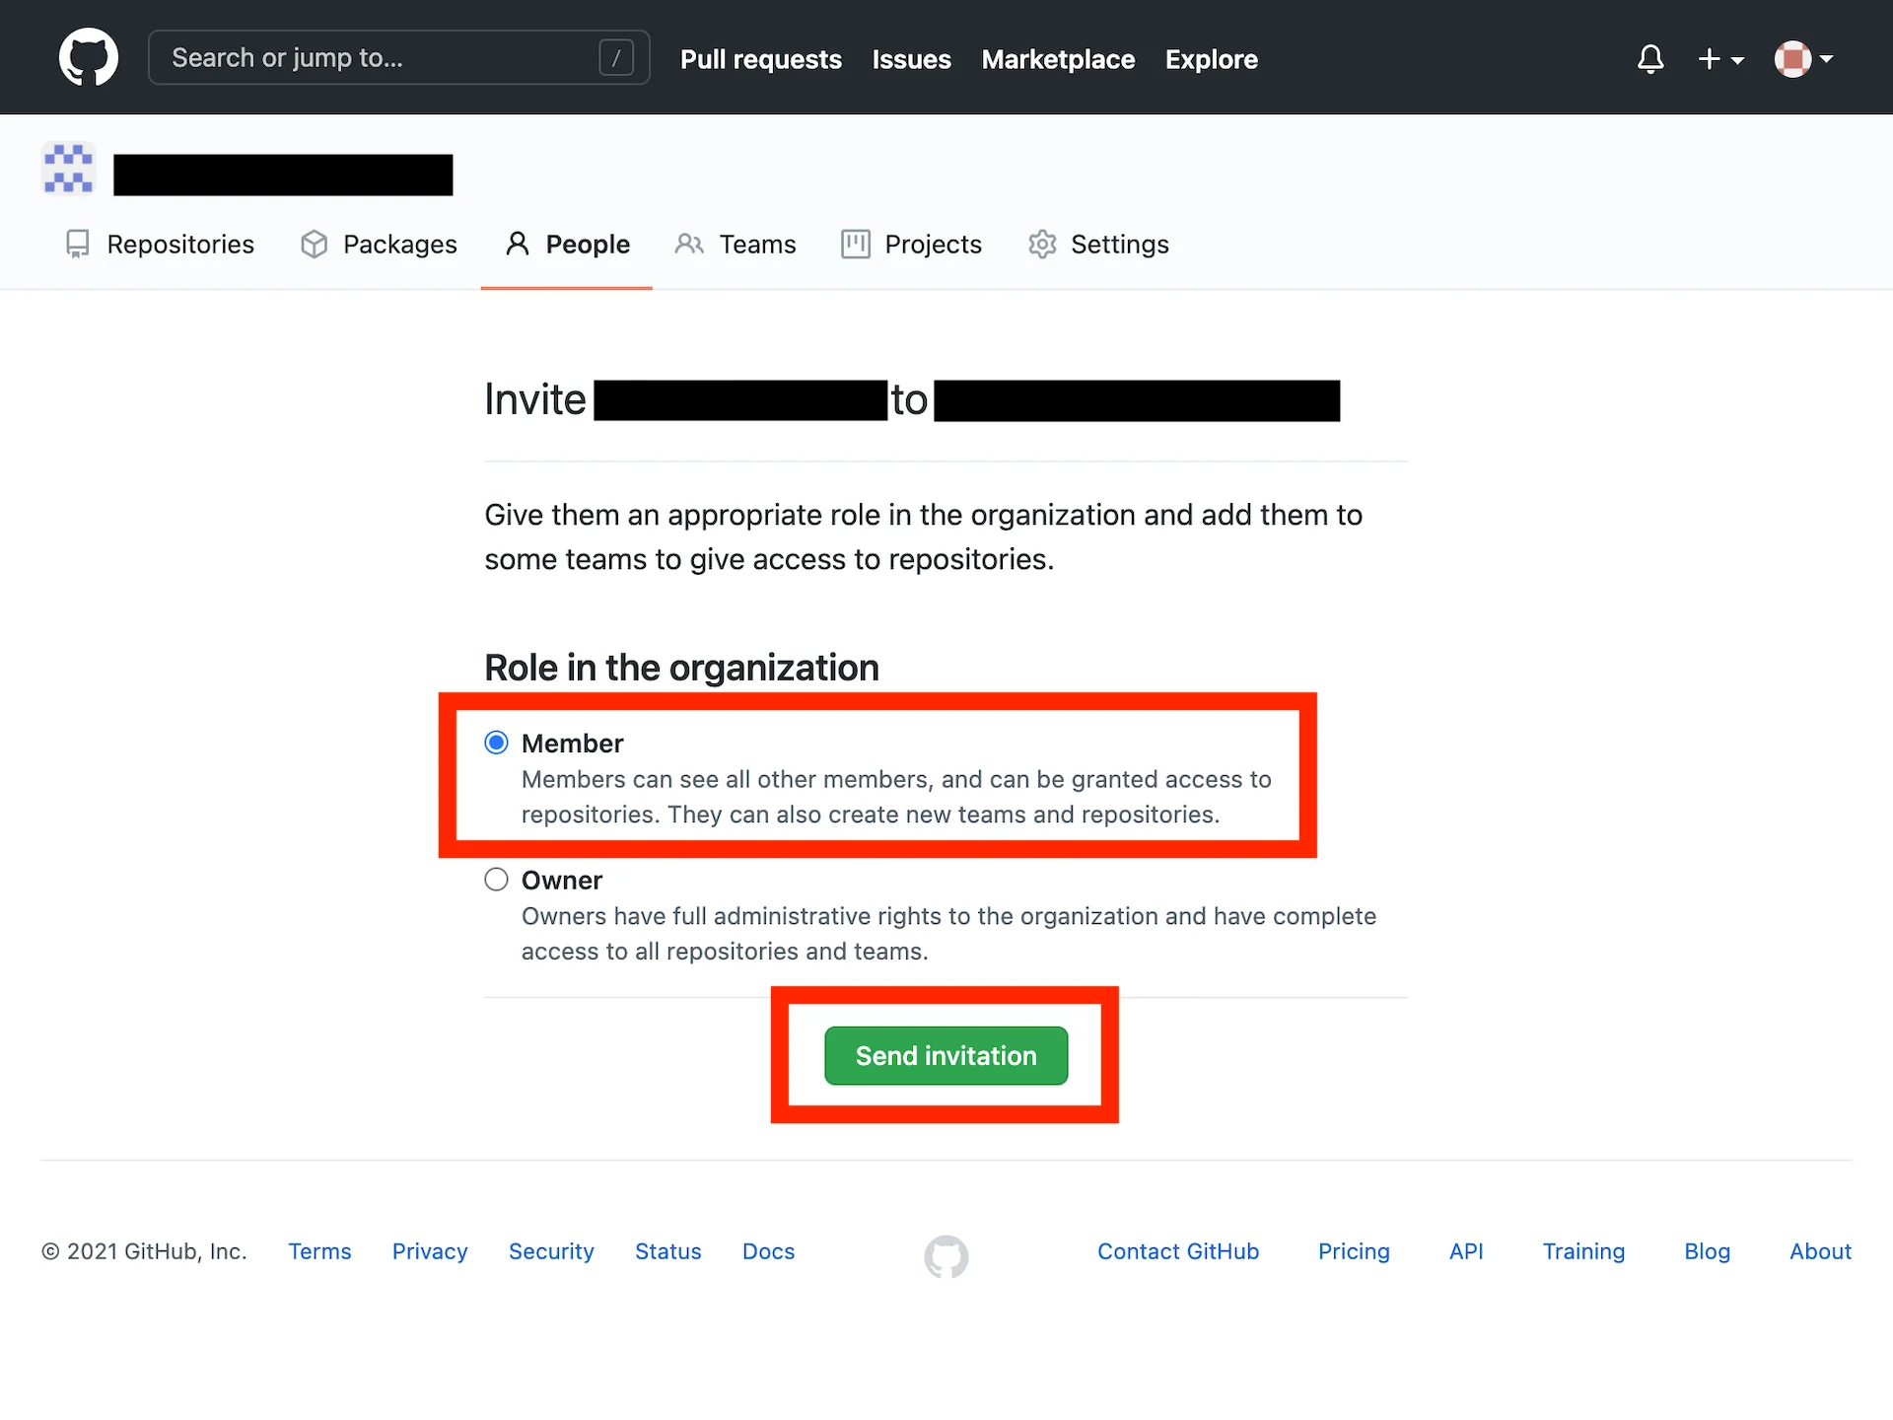Image resolution: width=1893 pixels, height=1420 pixels.
Task: Switch to the People tab
Action: pyautogui.click(x=588, y=244)
